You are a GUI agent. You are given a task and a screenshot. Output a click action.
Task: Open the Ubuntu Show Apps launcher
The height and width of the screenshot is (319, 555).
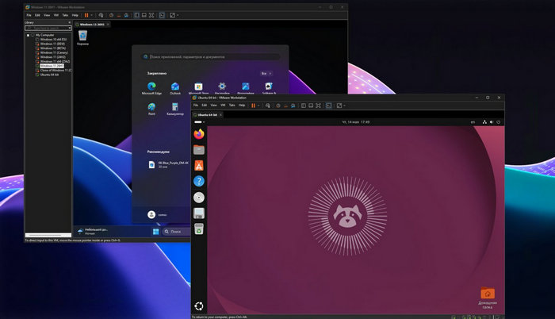pyautogui.click(x=199, y=306)
